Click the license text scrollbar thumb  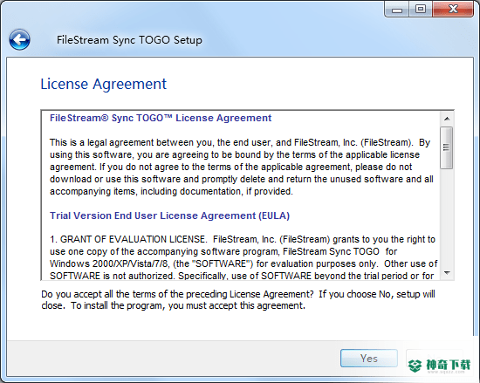[x=447, y=147]
